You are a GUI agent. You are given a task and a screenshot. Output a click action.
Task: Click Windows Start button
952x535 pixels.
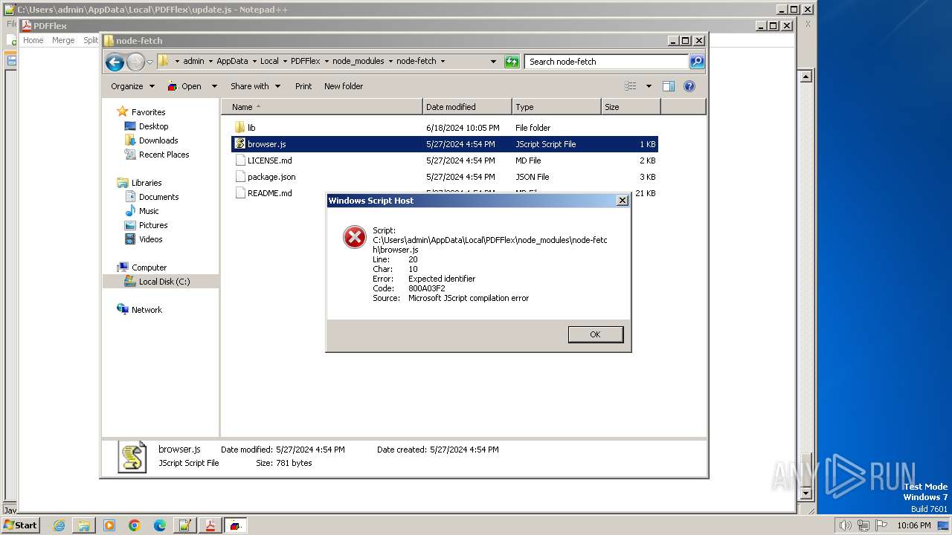tap(21, 525)
